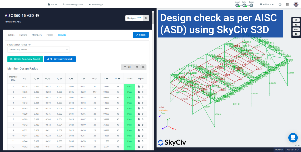Open report document icon for member 1
The width and height of the screenshot is (301, 152).
(139, 86)
